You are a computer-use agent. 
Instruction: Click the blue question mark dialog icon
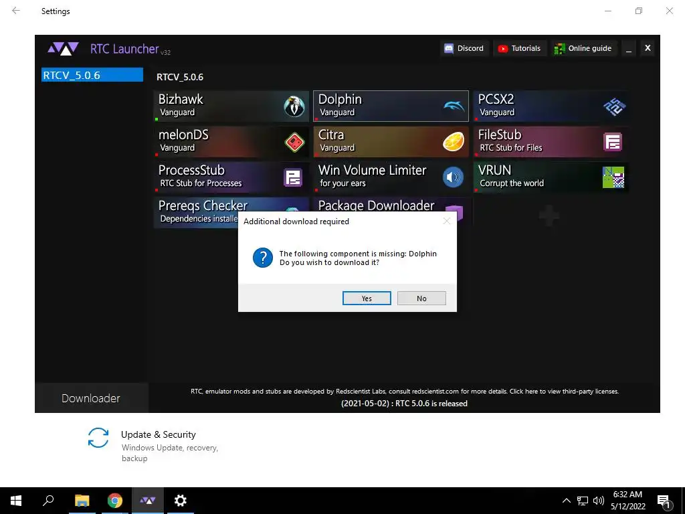pos(262,258)
